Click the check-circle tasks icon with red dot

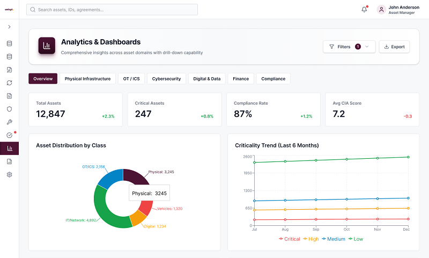click(x=9, y=135)
